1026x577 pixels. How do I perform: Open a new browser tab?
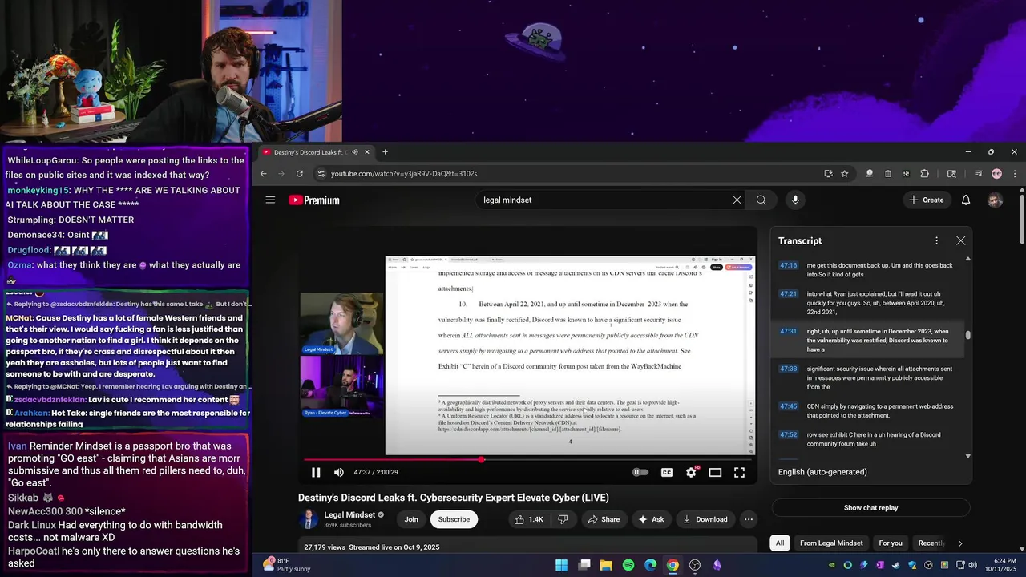385,152
